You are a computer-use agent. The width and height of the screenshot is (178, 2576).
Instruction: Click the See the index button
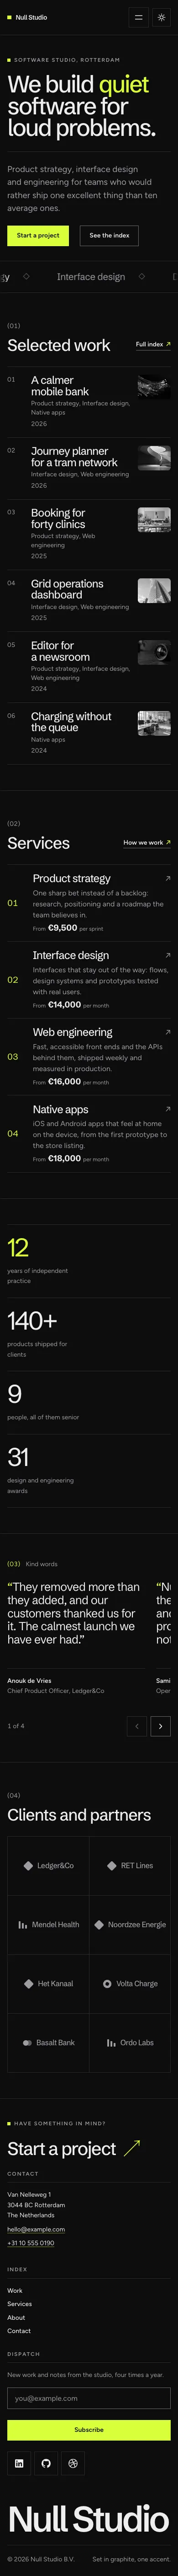[109, 235]
